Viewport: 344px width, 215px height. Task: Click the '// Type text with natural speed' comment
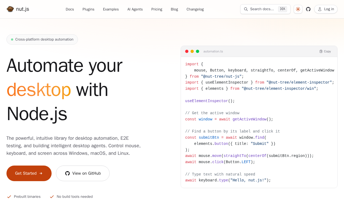[x=220, y=174]
